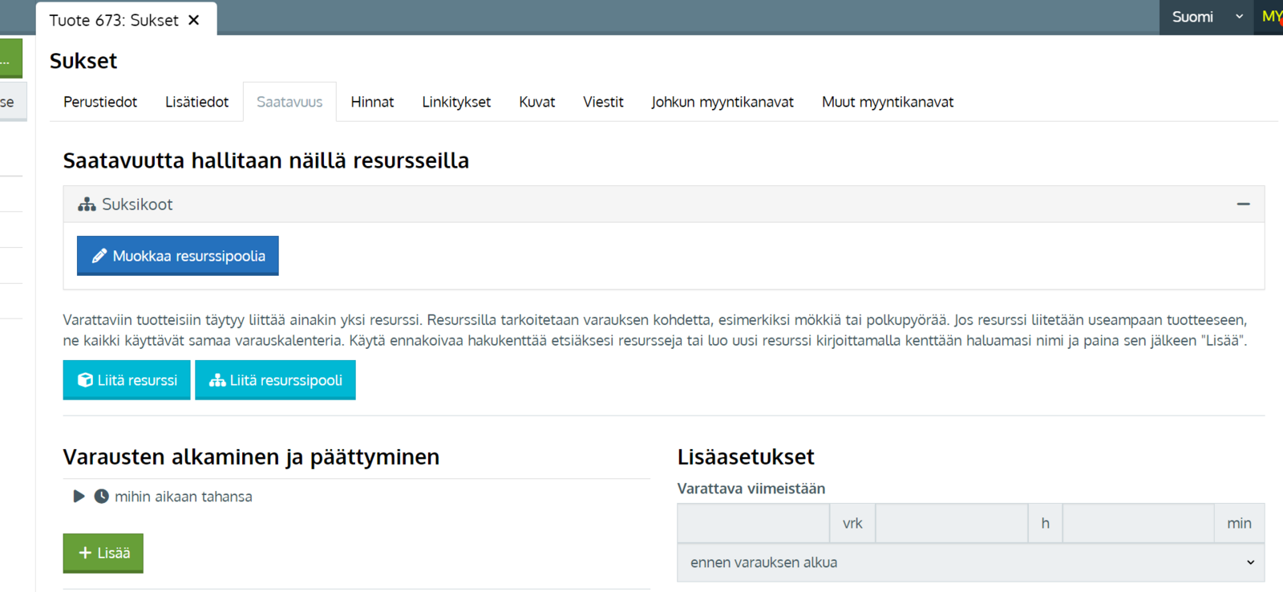Click Muokkaa resurssipoolia button
1283x592 pixels.
click(x=178, y=256)
